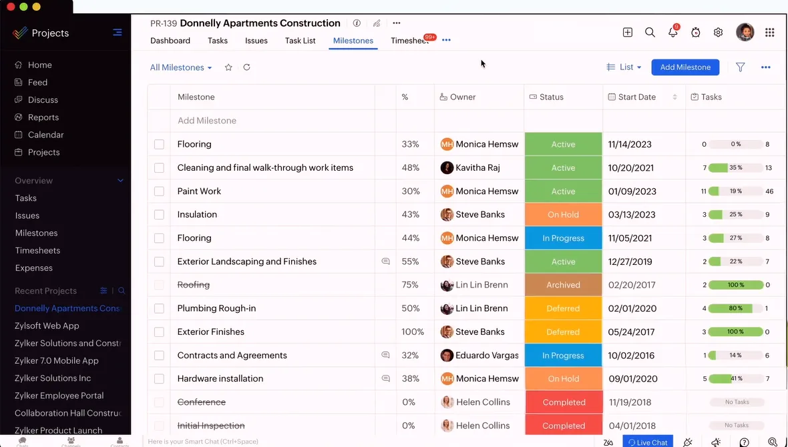Viewport: 788px width, 447px height.
Task: Click the quick add plus icon
Action: tap(627, 32)
